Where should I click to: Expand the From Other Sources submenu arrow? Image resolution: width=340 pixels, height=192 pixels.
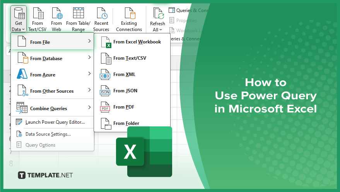click(x=89, y=90)
